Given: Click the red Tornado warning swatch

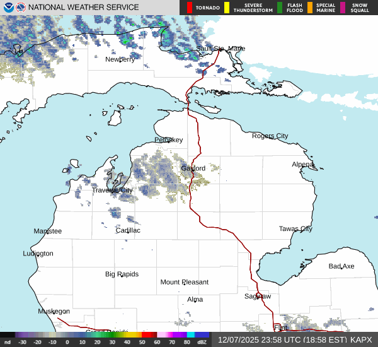Looking at the screenshot, I should click(x=190, y=8).
